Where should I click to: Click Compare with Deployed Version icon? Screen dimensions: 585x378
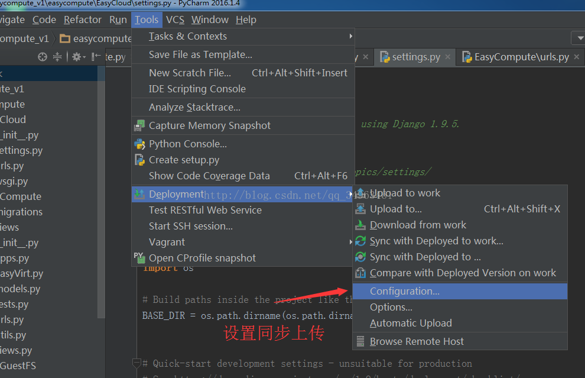pos(360,273)
